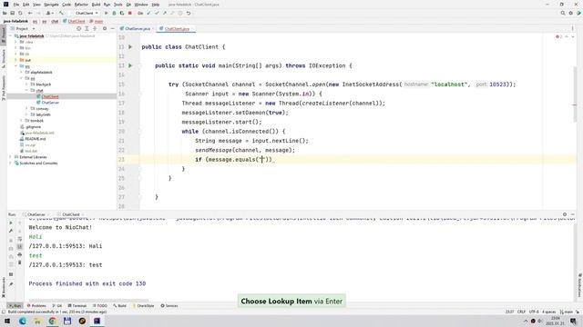This screenshot has width=583, height=327.
Task: Toggle soft-wrap in Run console toolbar
Action: pos(20,239)
